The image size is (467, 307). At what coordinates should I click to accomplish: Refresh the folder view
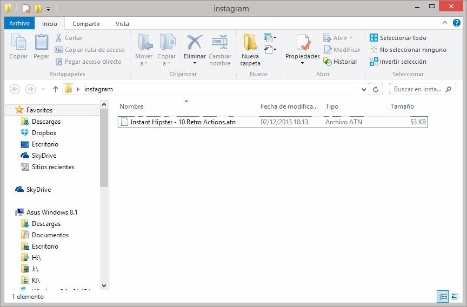click(376, 89)
